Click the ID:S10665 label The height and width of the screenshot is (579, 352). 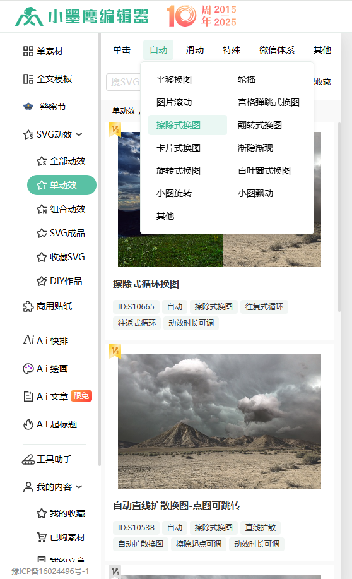(136, 307)
